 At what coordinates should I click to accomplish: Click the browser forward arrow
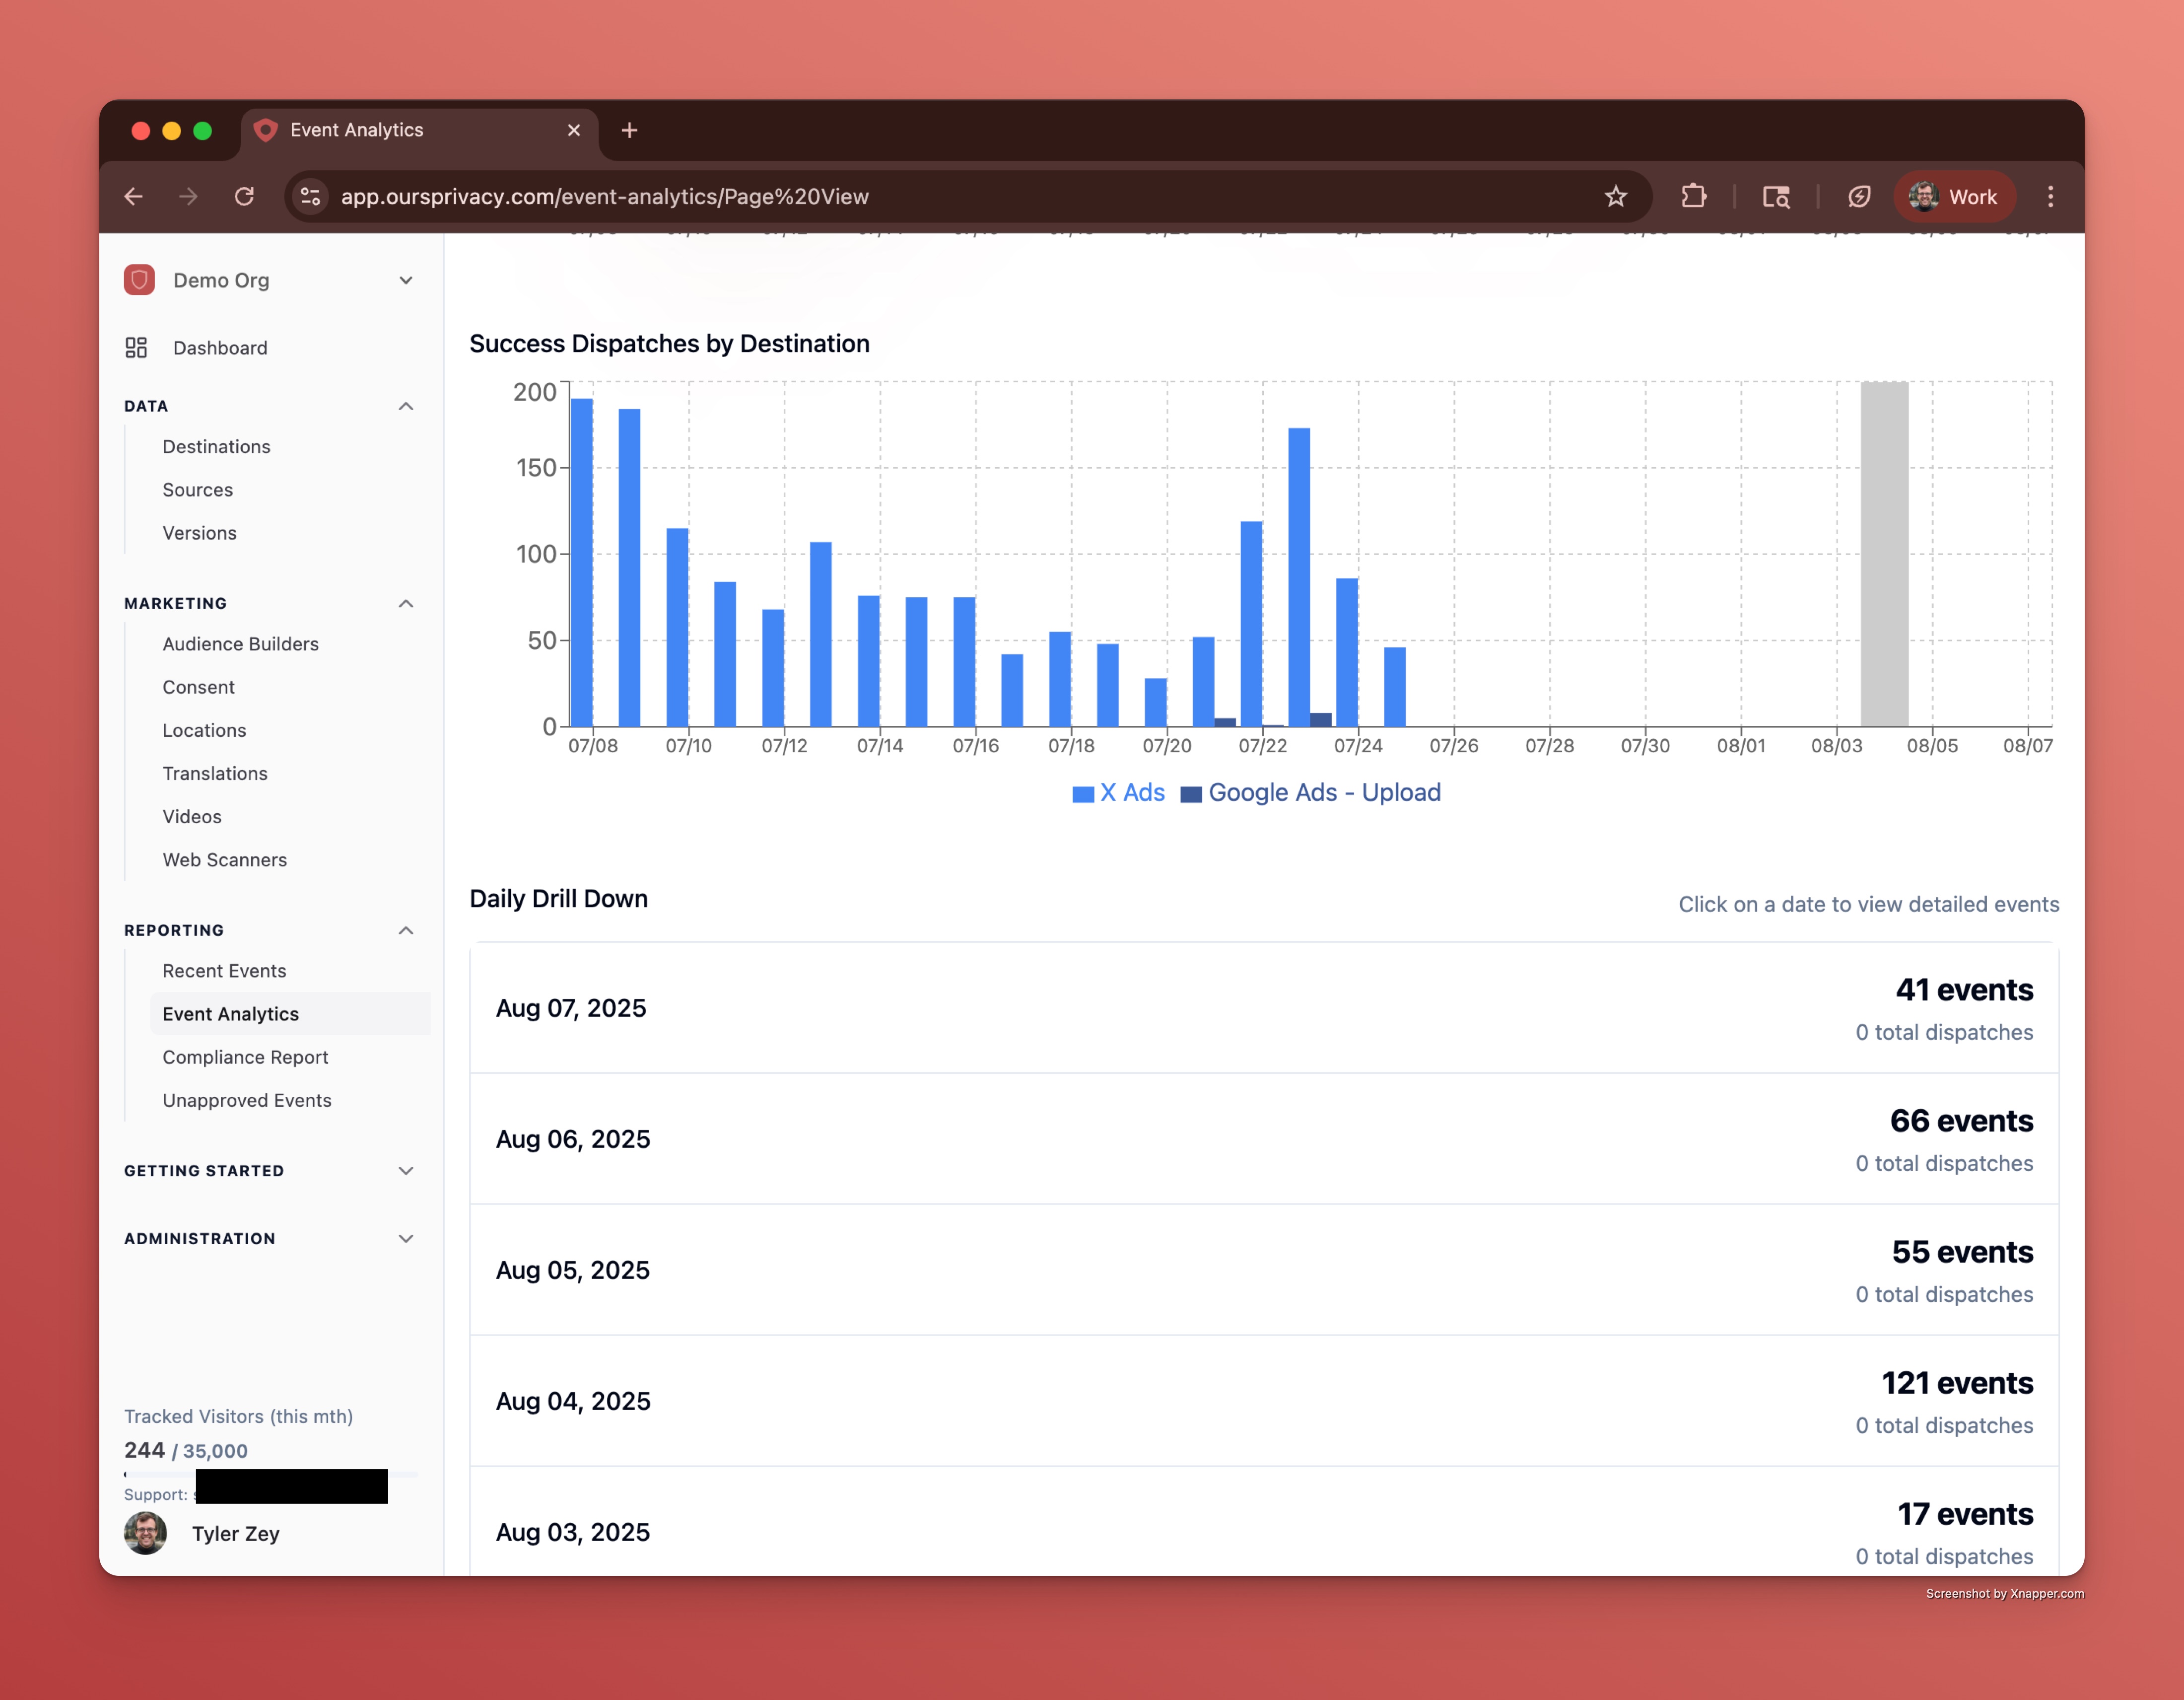click(x=188, y=196)
